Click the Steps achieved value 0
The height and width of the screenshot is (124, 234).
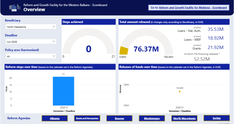[89, 49]
